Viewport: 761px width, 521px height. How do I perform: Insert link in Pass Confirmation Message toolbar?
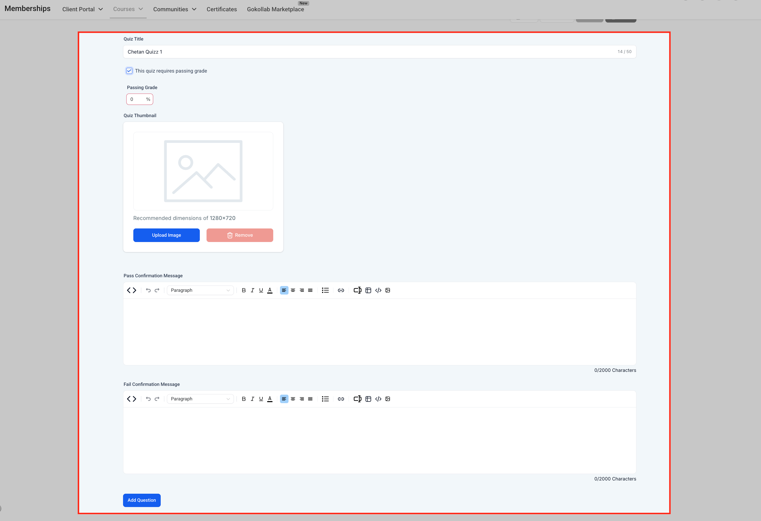tap(341, 290)
